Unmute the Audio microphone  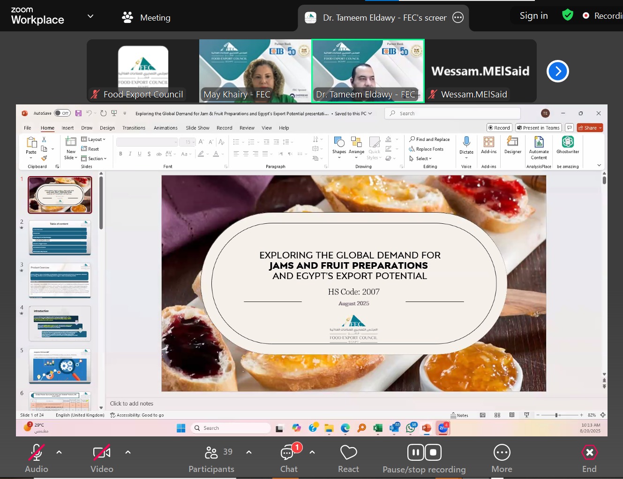(37, 459)
